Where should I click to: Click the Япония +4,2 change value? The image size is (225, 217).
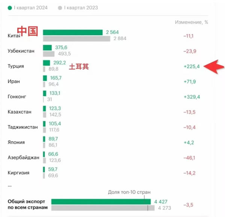click(189, 142)
